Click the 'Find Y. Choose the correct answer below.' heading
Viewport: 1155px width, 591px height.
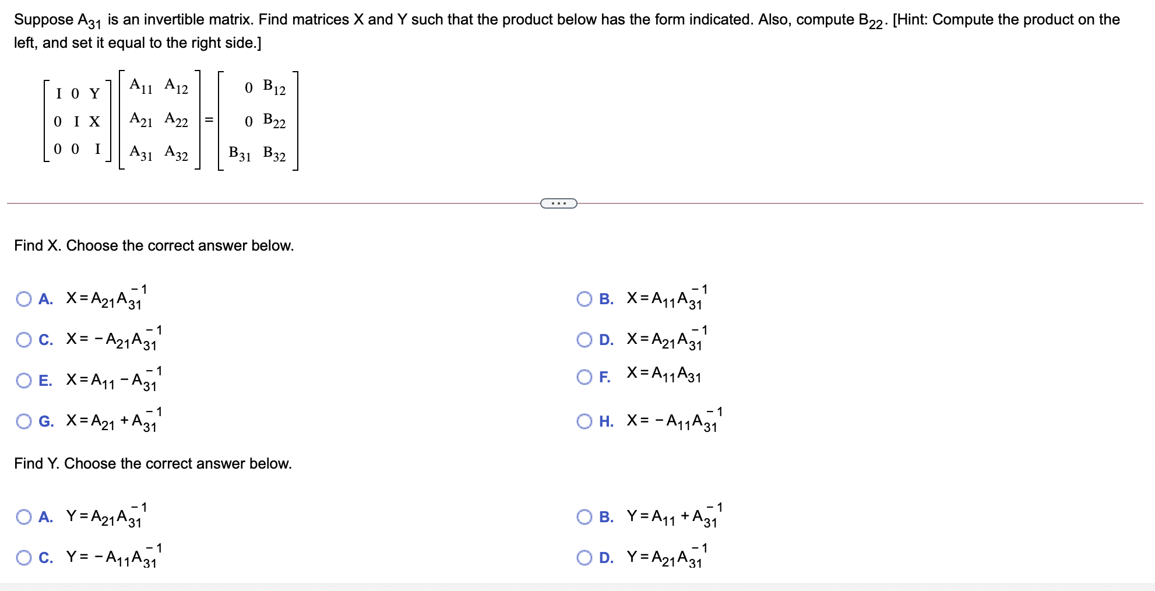point(152,463)
